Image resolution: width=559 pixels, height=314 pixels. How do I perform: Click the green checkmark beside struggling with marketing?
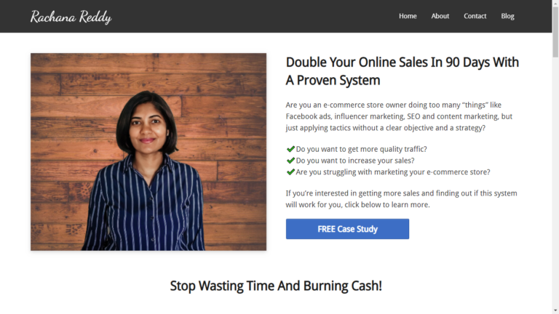[290, 172]
